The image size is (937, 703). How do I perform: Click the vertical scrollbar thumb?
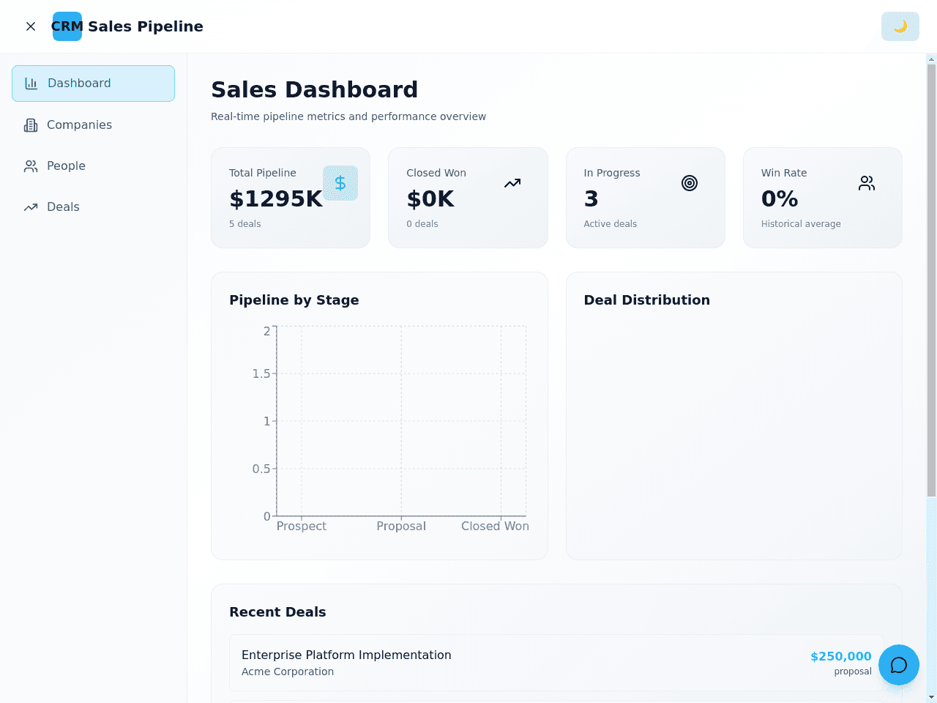(931, 281)
